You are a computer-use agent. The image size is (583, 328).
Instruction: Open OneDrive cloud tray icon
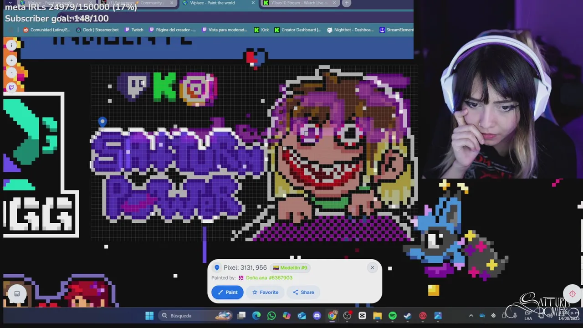(x=482, y=315)
